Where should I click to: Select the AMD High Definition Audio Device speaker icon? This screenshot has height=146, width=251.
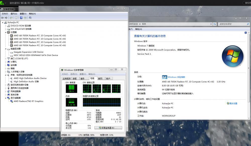(x=12, y=78)
